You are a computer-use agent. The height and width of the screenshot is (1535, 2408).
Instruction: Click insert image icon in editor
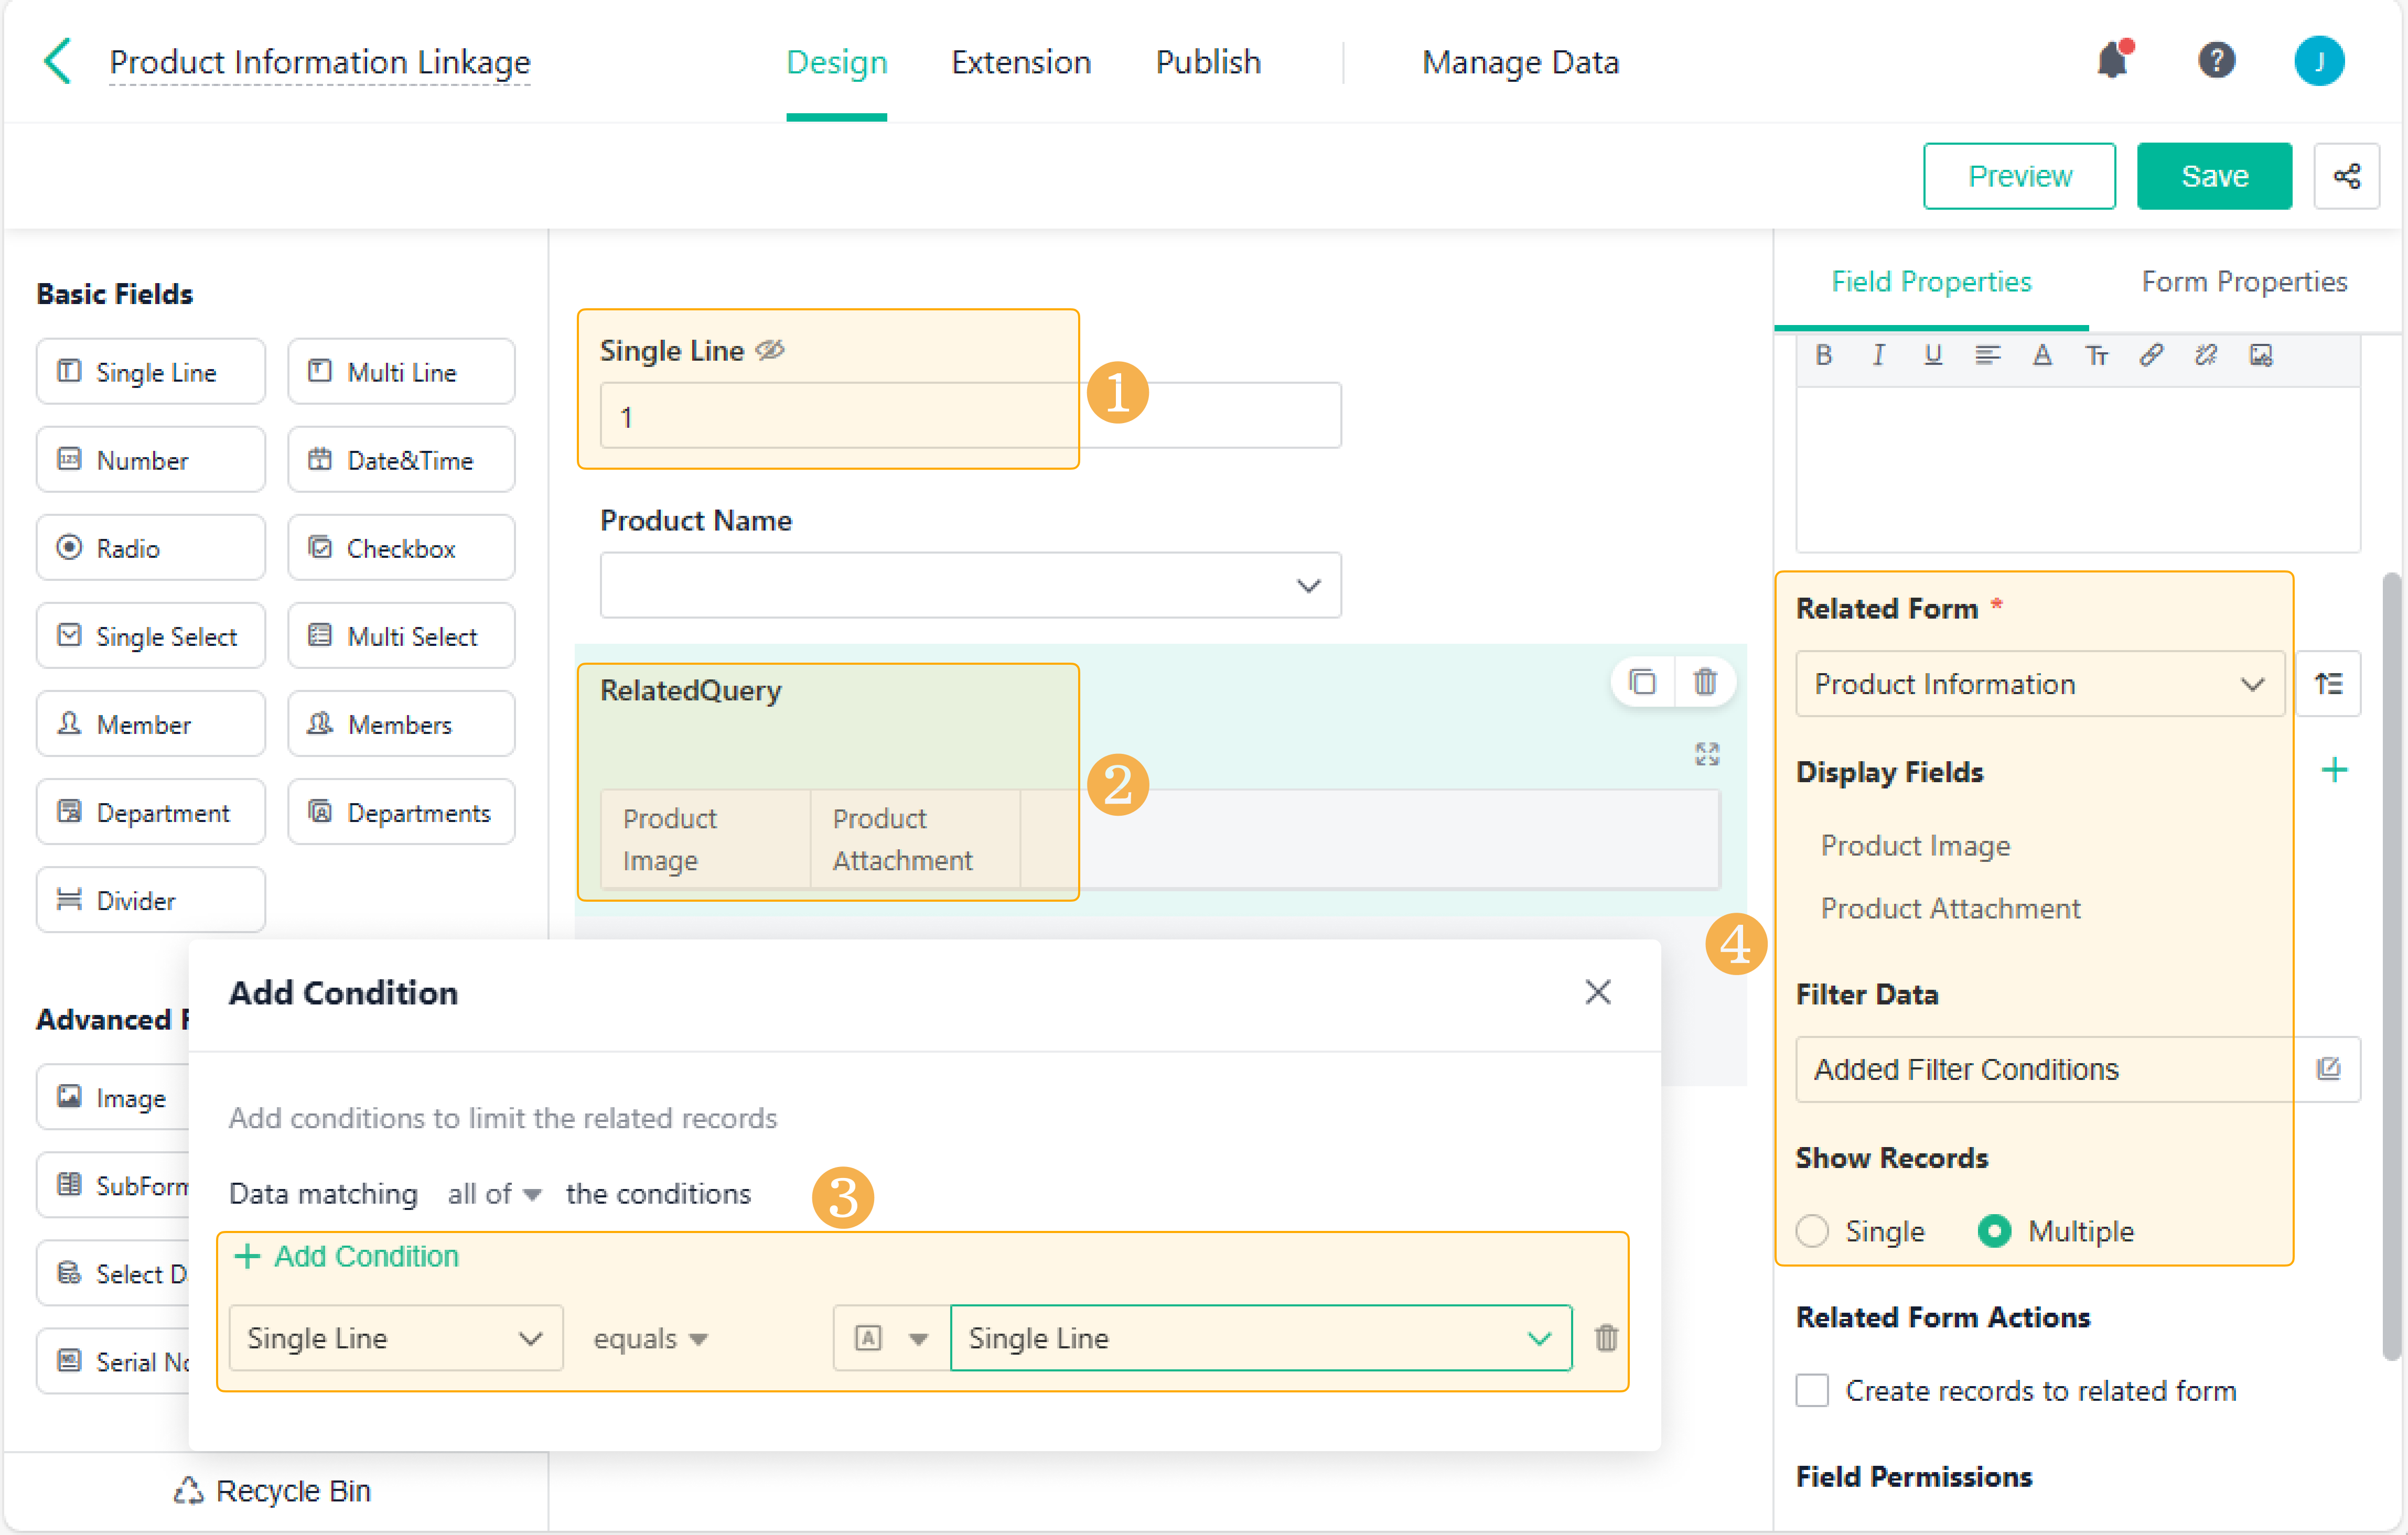click(2261, 356)
